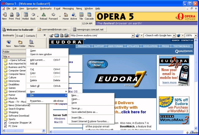Screen dimensions: 199x135
Task: Cascade the windows
Action: pyautogui.click(x=89, y=16)
